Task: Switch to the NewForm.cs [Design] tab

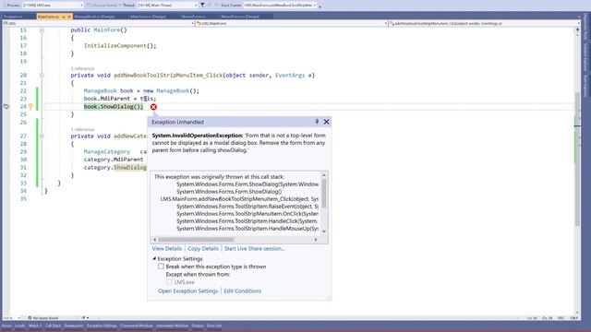Action: coord(240,17)
